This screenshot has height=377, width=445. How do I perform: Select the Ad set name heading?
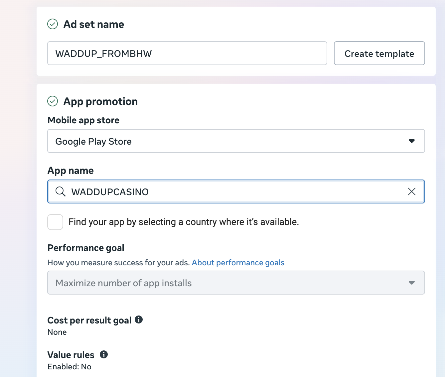click(94, 24)
